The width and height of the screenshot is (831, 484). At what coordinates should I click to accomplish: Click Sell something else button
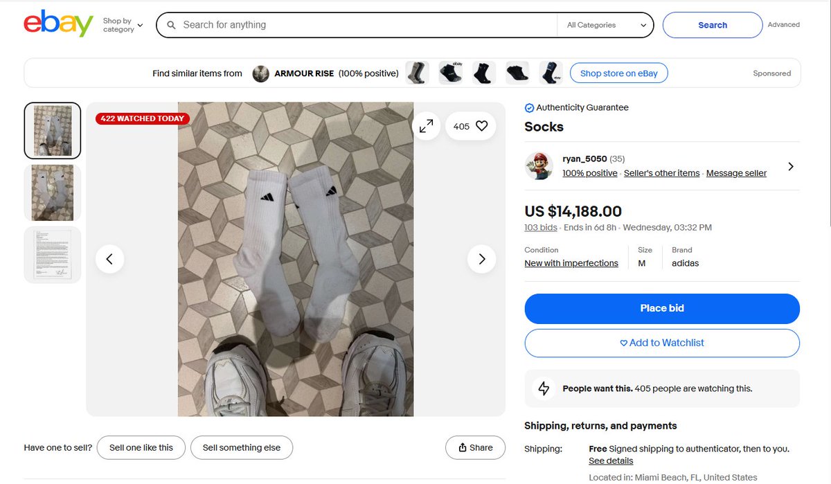click(242, 447)
